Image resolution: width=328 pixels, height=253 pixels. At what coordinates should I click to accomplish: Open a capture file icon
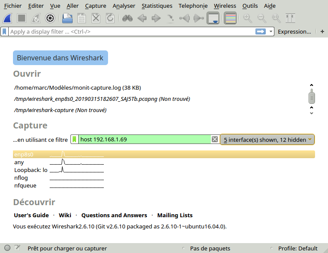click(67, 18)
